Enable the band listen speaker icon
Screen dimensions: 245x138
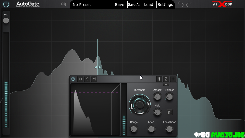tap(80, 79)
